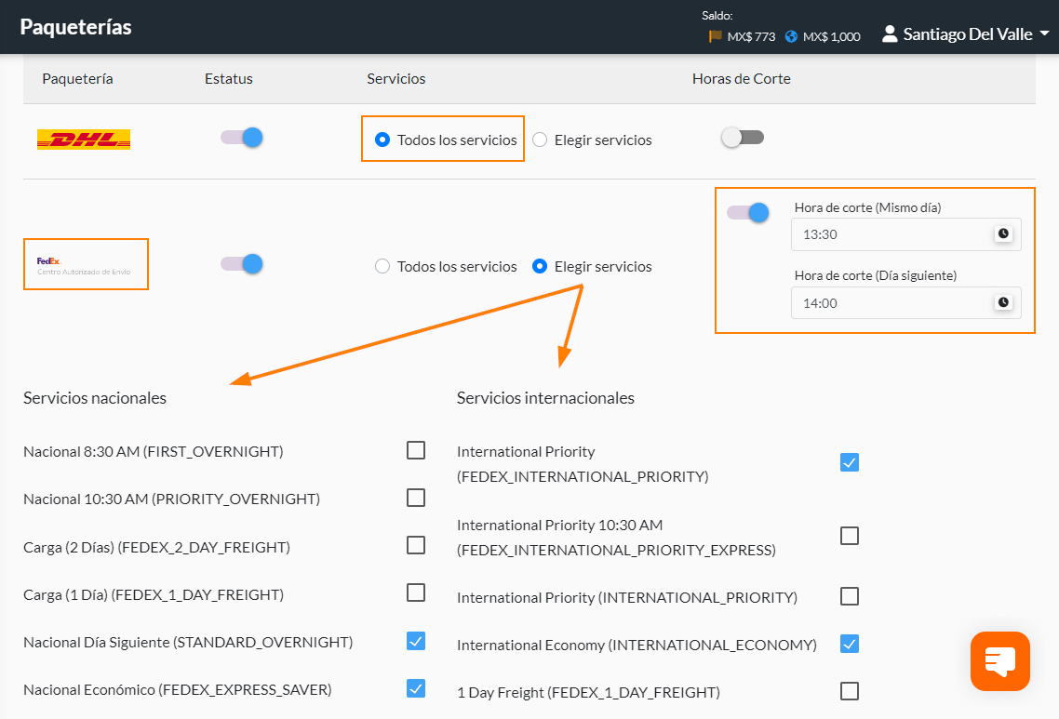Click clock icon in same-day cutoff field

[x=1002, y=234]
